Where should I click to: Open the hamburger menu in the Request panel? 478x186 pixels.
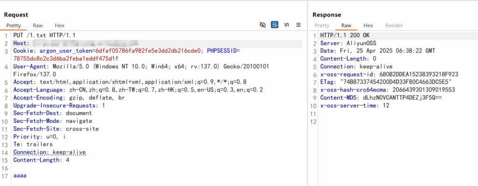coord(298,25)
